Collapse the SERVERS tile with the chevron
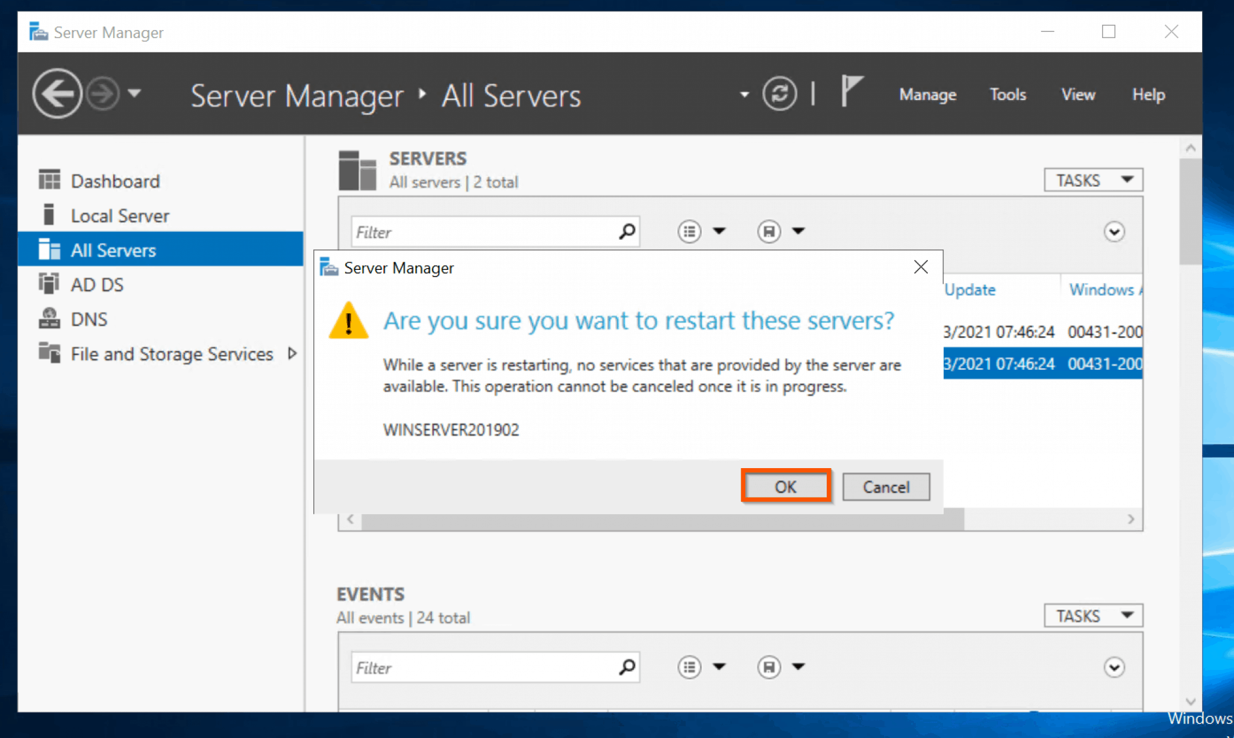1234x738 pixels. pos(1114,231)
